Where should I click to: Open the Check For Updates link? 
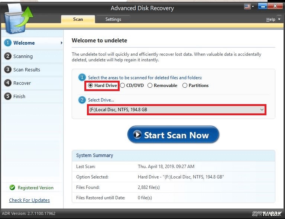[29, 200]
